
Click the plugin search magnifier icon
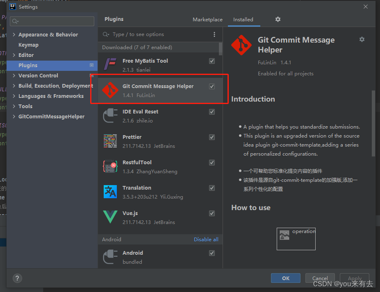click(106, 34)
